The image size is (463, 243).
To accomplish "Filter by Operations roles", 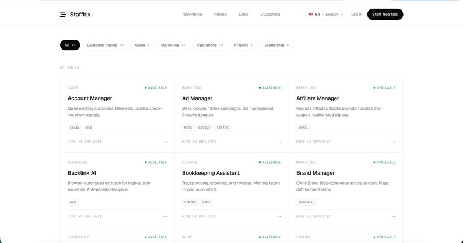I will (x=210, y=45).
